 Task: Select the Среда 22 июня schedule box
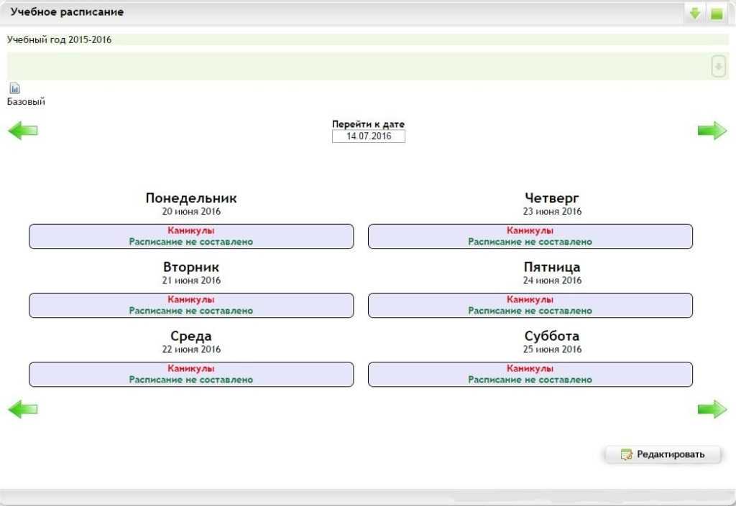[191, 374]
